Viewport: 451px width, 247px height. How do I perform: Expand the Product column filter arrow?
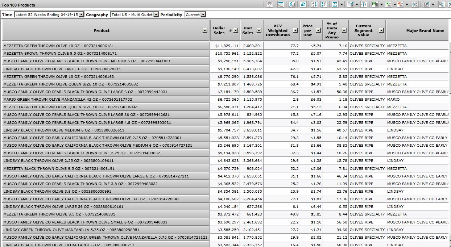click(205, 31)
